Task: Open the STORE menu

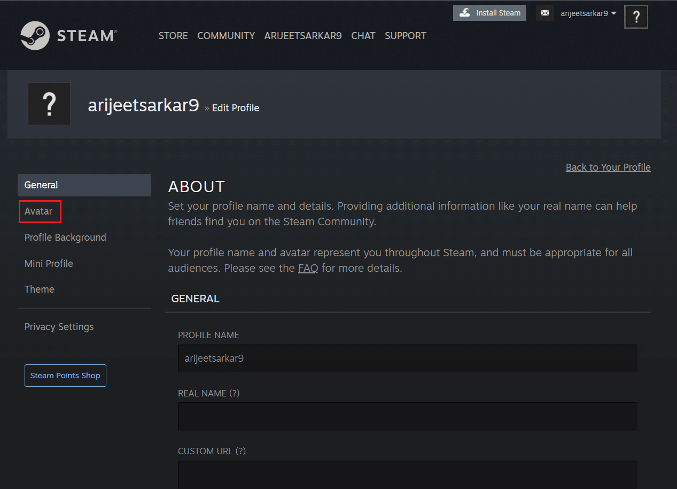Action: tap(173, 36)
